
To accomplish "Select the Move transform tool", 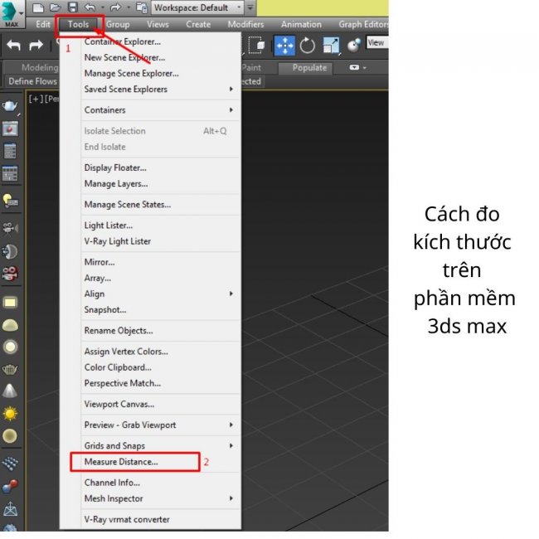I will [x=284, y=46].
